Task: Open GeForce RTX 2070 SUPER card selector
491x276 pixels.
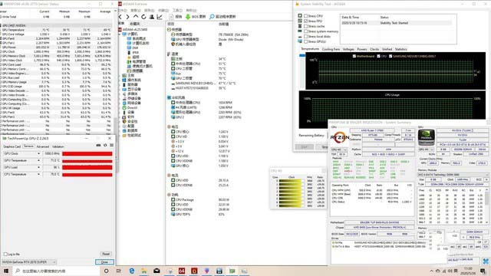Action: (29, 262)
